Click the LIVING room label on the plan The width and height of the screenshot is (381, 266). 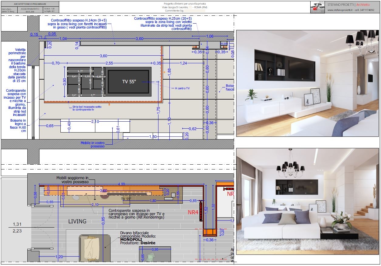[x=77, y=222]
